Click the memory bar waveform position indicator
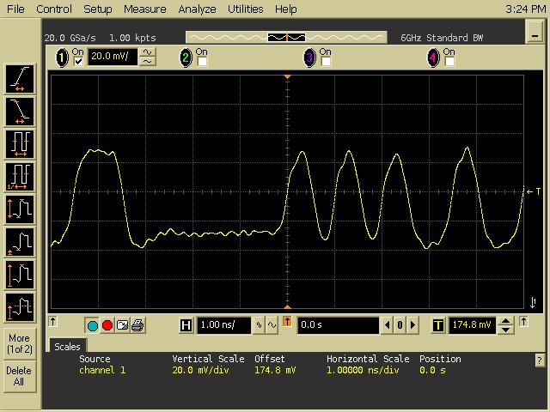The height and width of the screenshot is (412, 550). pyautogui.click(x=286, y=38)
